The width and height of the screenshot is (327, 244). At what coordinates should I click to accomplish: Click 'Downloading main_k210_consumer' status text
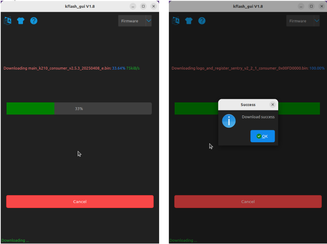tap(57, 68)
